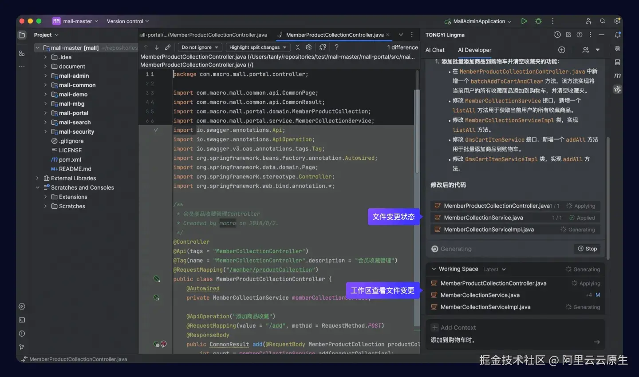Toggle the Project tool window folder icon

pos(22,35)
